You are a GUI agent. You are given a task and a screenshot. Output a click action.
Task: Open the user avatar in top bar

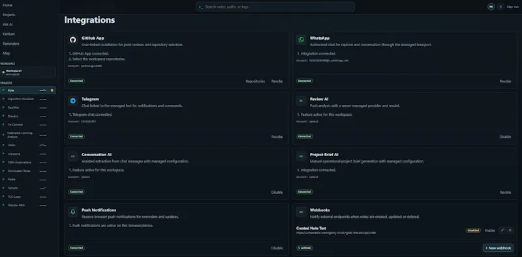coord(491,7)
